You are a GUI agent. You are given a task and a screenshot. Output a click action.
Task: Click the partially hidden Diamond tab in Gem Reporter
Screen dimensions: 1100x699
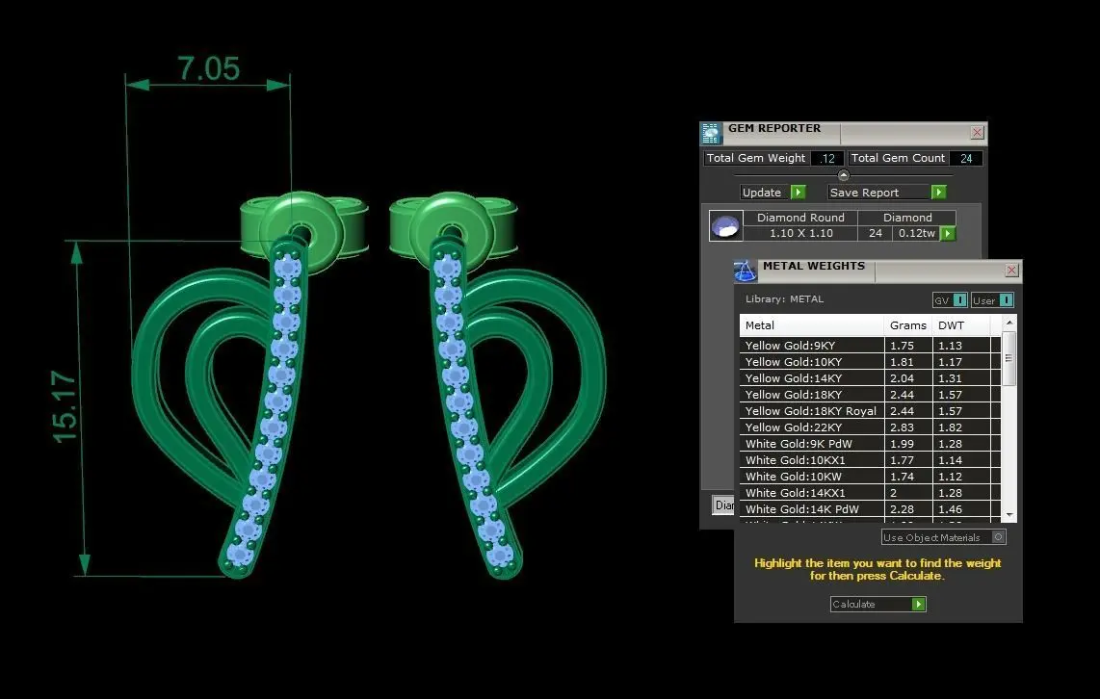723,505
